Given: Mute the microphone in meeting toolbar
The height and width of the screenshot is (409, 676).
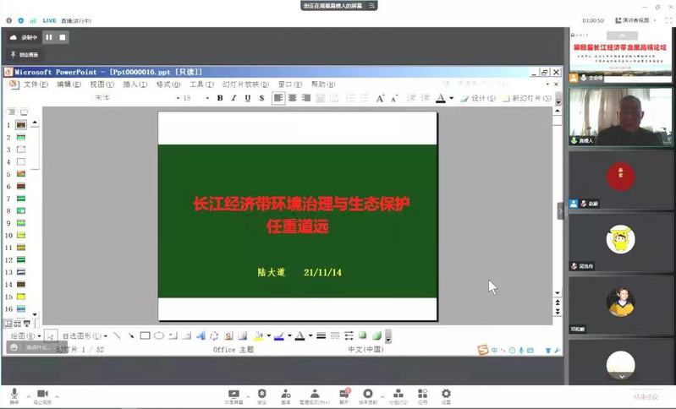Looking at the screenshot, I should click(x=14, y=394).
